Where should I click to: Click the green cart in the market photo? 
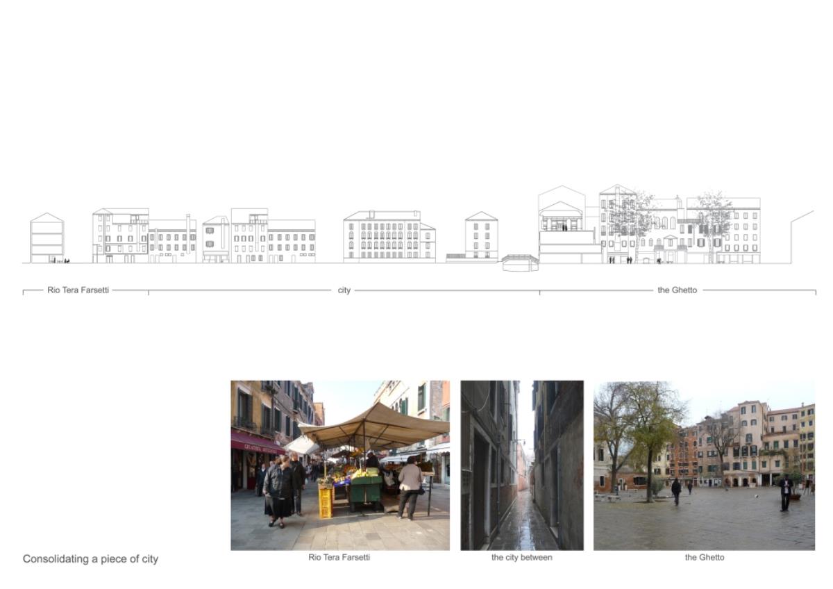[x=364, y=488]
